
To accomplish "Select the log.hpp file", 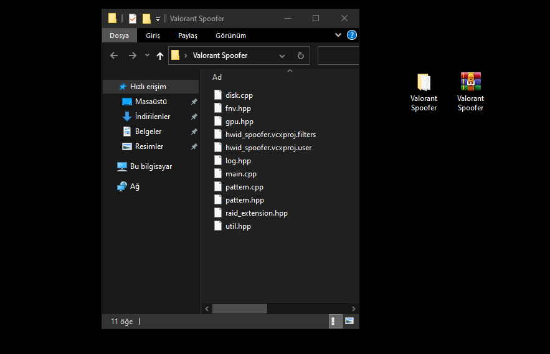I will pos(238,161).
